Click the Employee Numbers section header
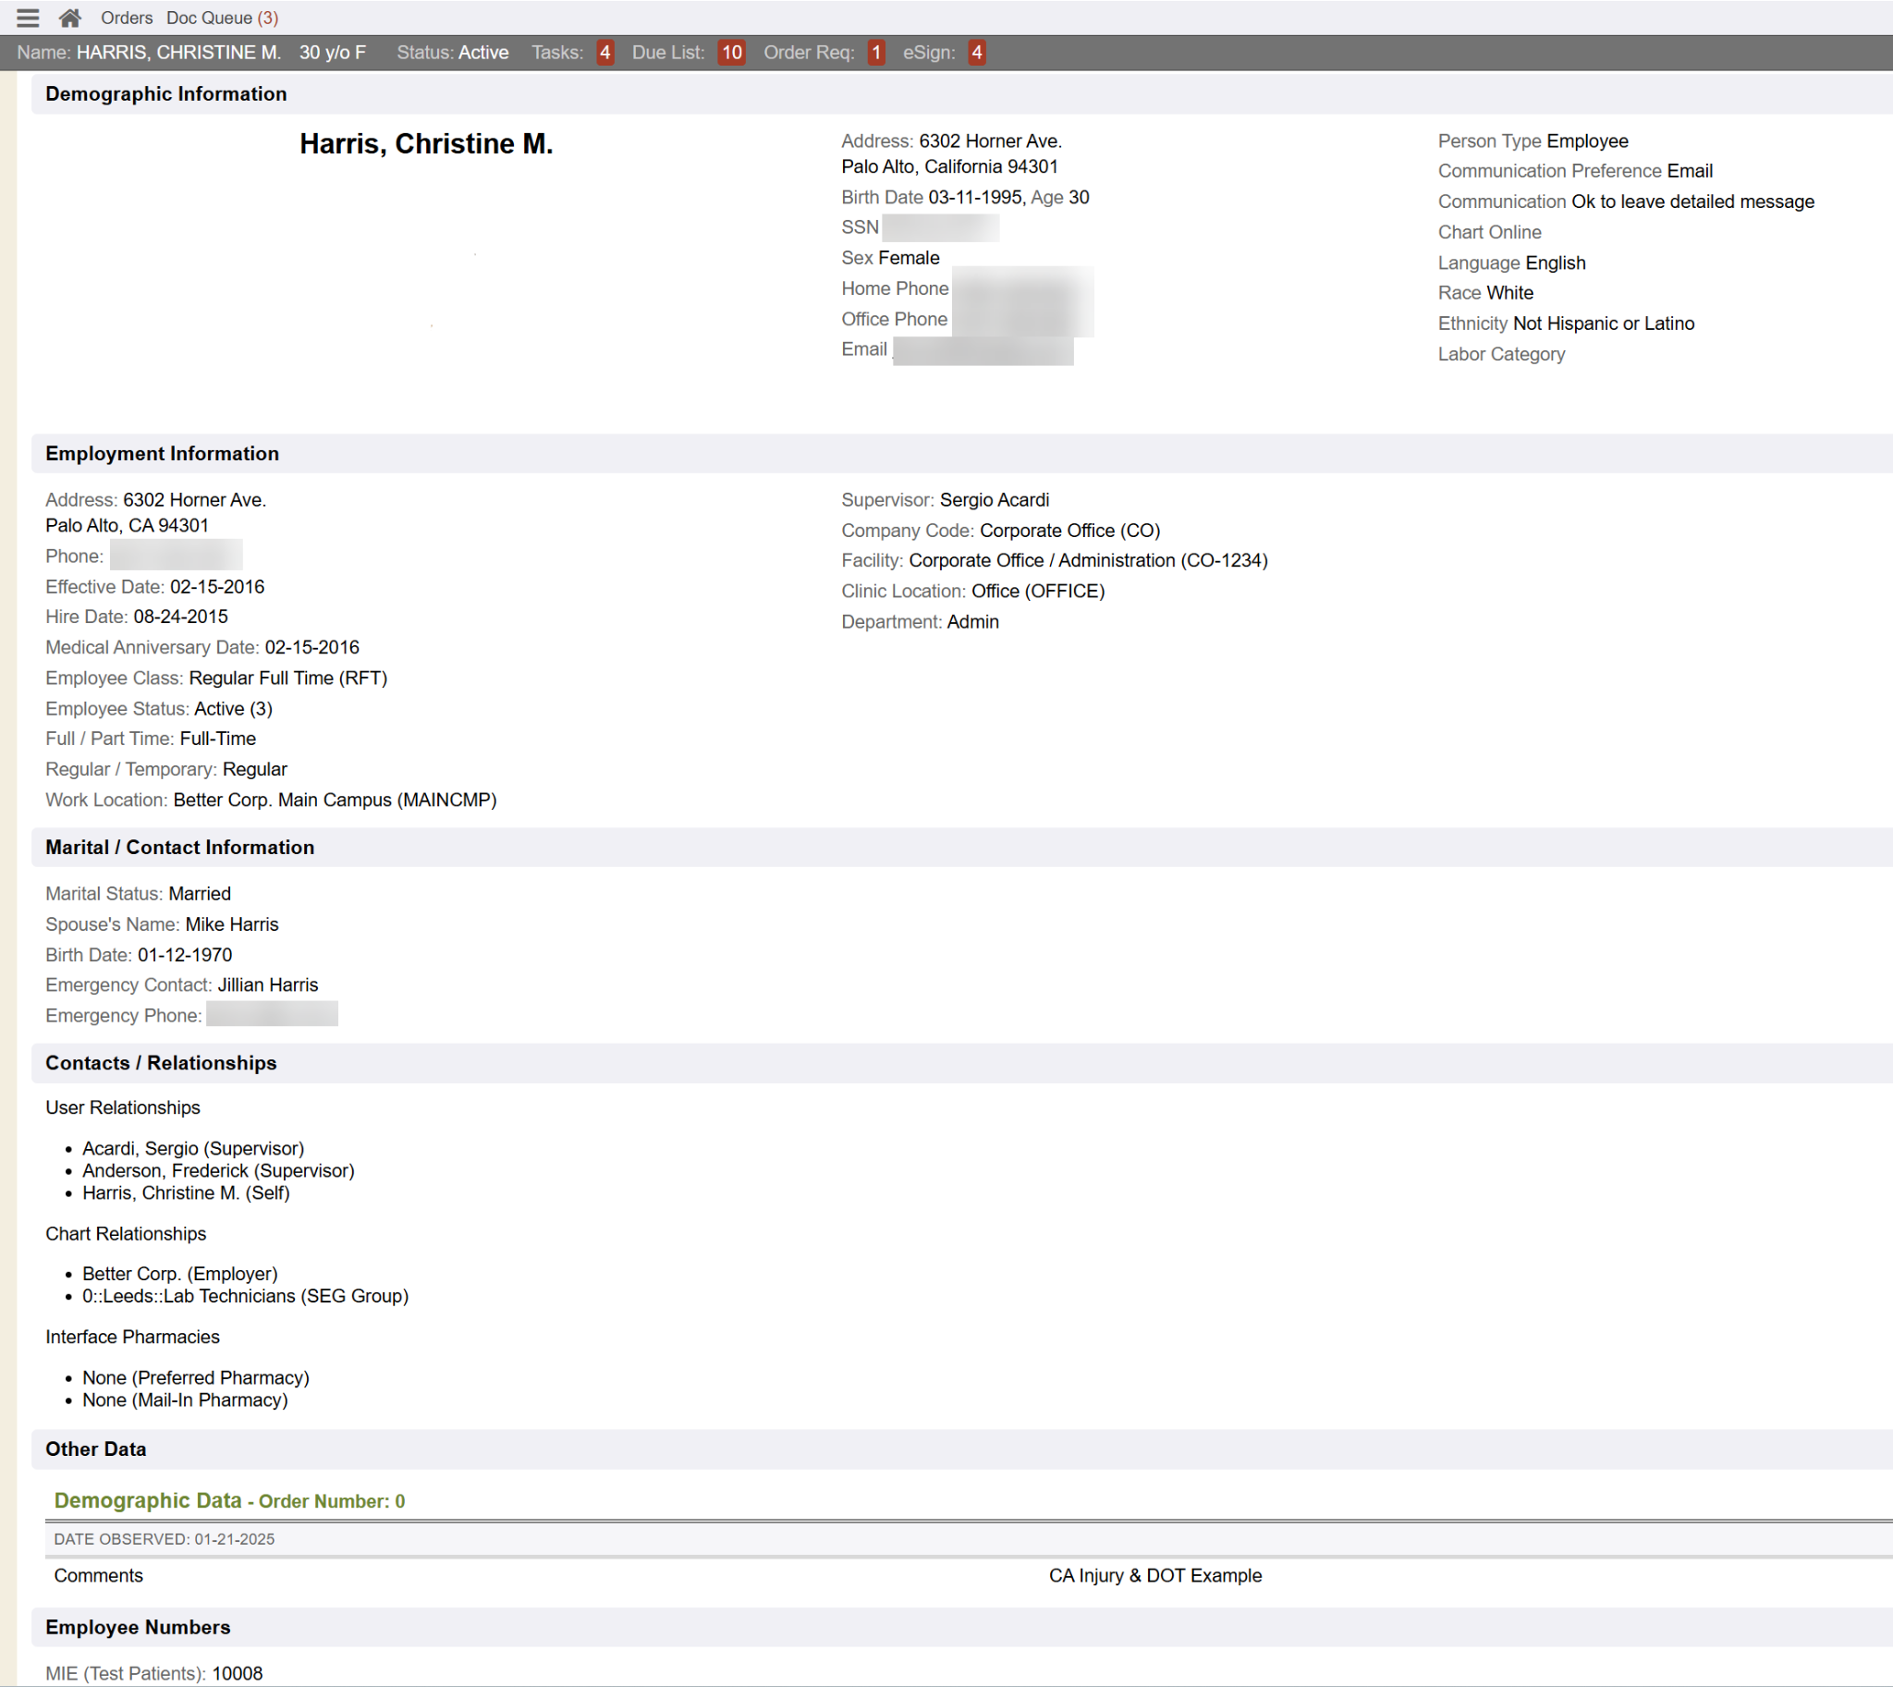 coord(138,1627)
